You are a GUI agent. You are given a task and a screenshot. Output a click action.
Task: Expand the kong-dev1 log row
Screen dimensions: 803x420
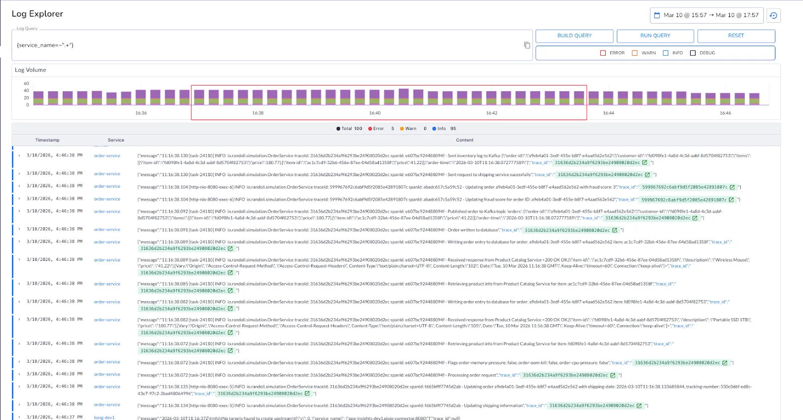20,417
